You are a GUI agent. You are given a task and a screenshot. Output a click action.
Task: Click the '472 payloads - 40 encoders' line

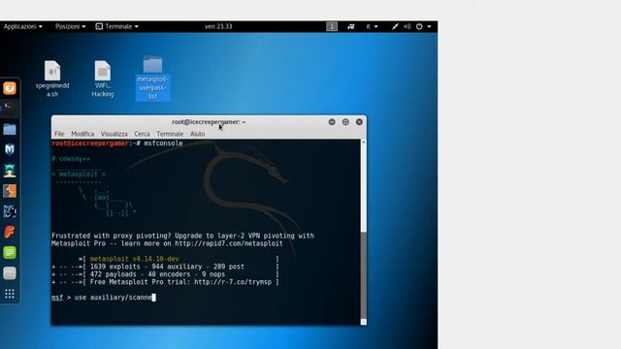point(157,274)
